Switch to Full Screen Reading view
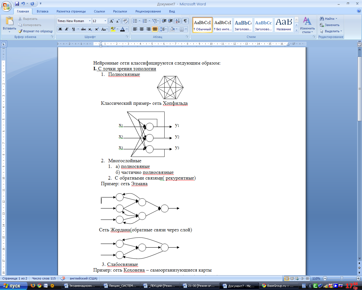Viewport: 362px width, 290px height. coord(292,278)
